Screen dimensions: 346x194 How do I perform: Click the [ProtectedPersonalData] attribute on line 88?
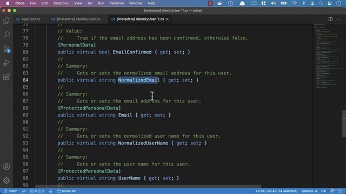[x=89, y=108]
